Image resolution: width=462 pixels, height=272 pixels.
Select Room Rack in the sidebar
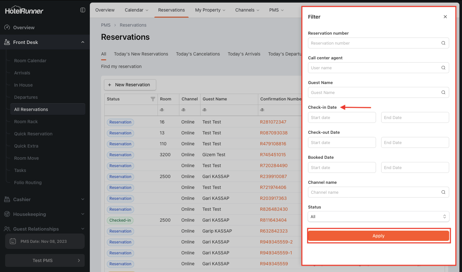tap(26, 122)
